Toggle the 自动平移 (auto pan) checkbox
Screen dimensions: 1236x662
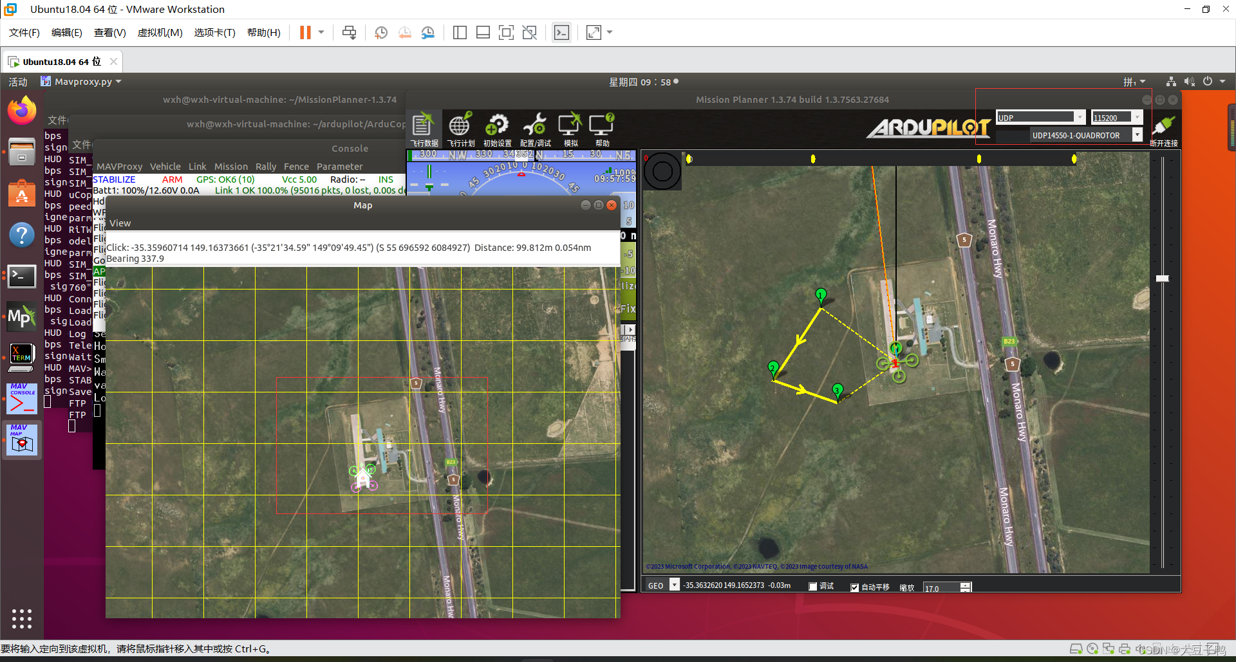[x=854, y=587]
